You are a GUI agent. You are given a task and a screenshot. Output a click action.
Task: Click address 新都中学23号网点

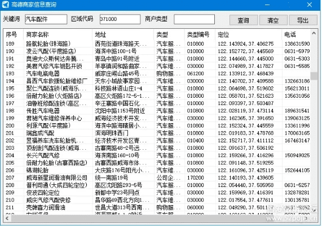117,193
